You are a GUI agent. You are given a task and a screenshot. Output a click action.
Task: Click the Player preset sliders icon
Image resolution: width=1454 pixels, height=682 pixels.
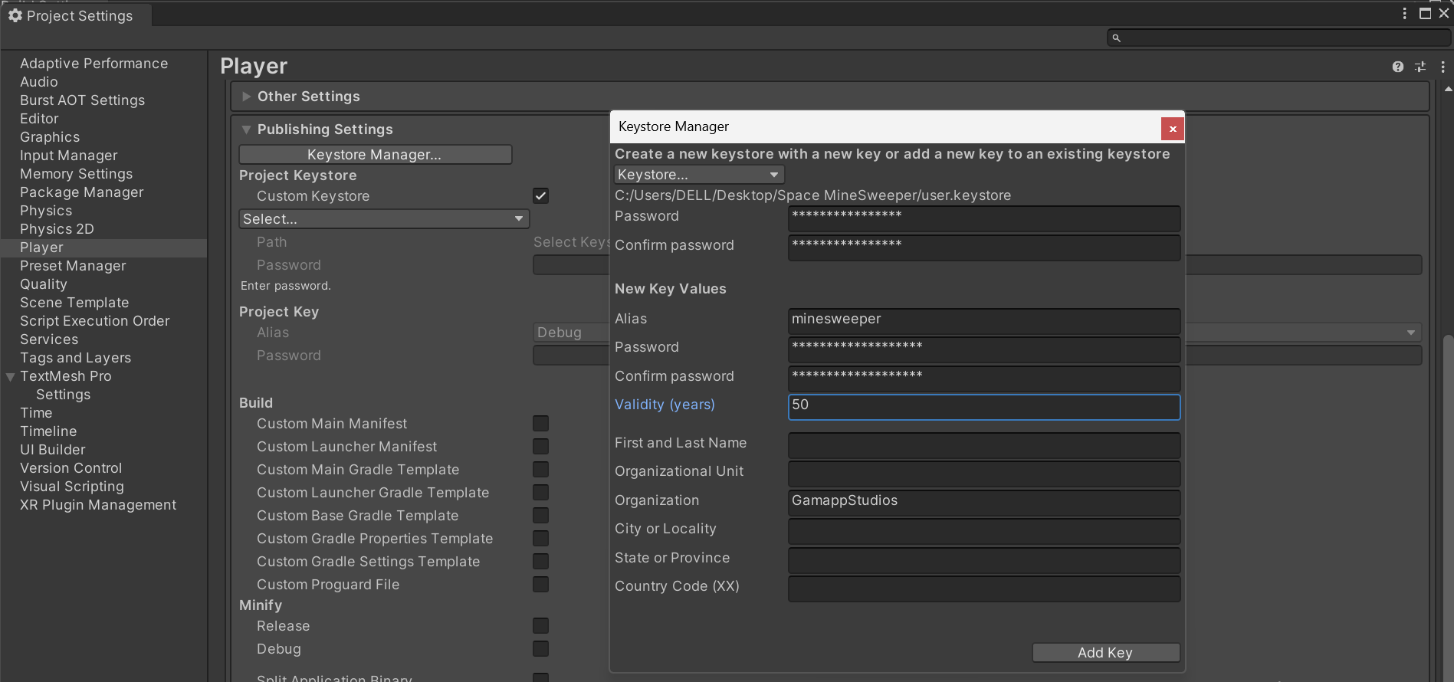(x=1420, y=67)
